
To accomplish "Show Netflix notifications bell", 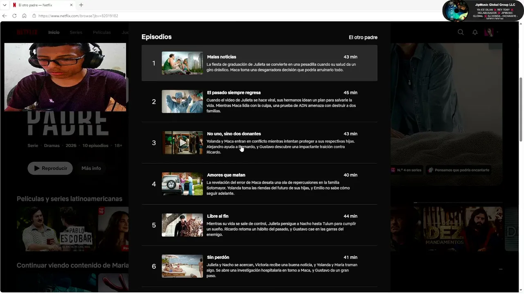I will [475, 32].
